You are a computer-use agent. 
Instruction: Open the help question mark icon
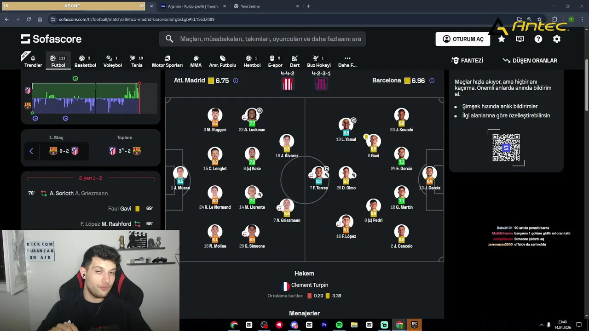tap(538, 39)
